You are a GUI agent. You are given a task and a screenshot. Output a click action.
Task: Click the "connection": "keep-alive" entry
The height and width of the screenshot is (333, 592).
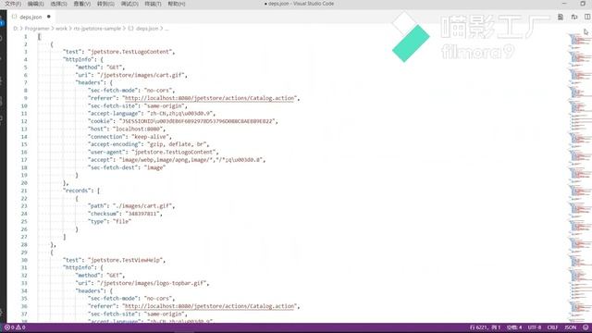(129, 137)
